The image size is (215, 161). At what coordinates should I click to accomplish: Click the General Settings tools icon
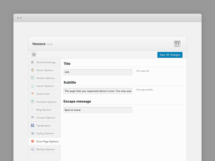[33, 62]
